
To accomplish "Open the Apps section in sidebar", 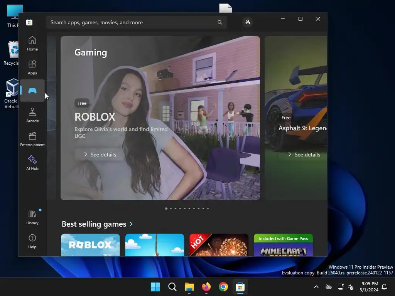I will pyautogui.click(x=32, y=67).
